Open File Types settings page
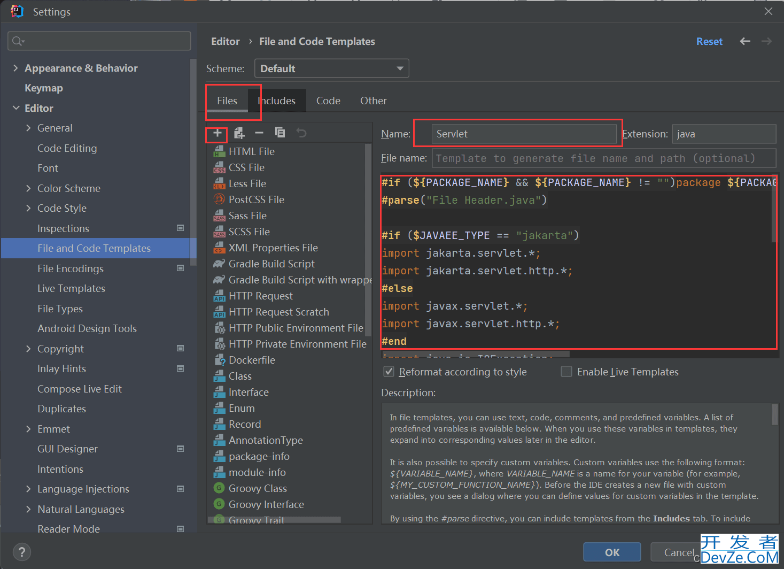This screenshot has height=569, width=784. tap(60, 309)
